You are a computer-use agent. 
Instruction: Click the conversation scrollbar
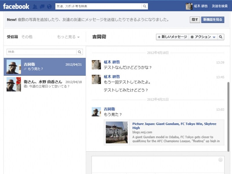click(229, 116)
